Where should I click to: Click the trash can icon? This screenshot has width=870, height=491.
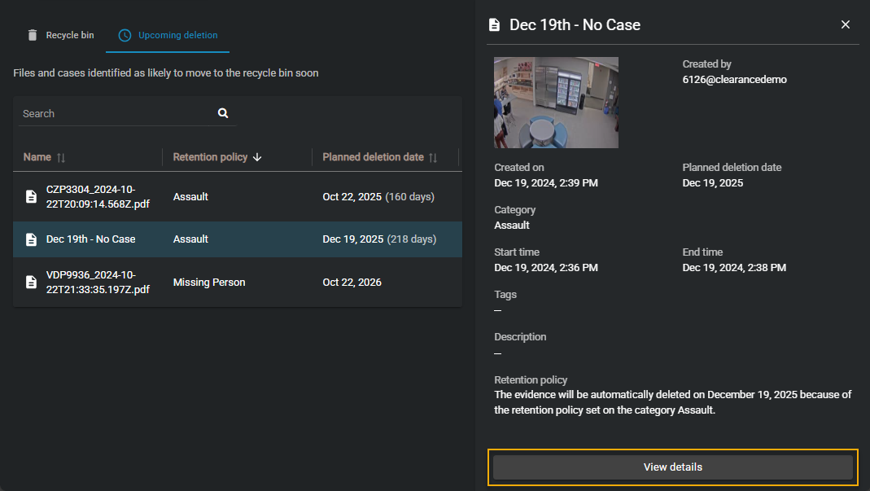click(33, 35)
